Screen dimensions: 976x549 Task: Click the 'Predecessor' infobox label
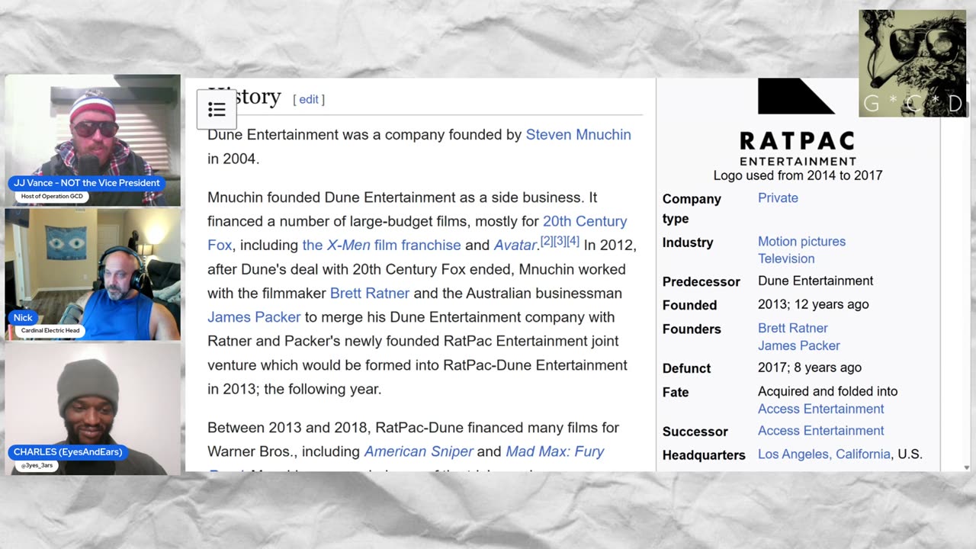701,282
